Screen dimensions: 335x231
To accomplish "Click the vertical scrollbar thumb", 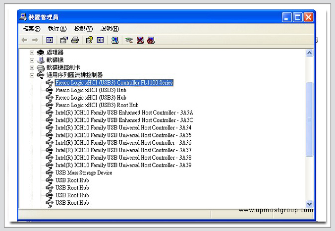I will click(309, 119).
